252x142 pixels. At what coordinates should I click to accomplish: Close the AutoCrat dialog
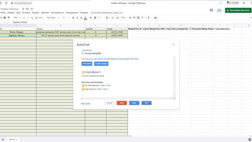173,45
